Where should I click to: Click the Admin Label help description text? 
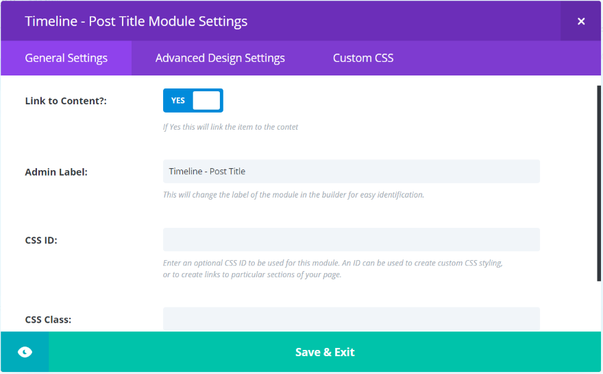[293, 195]
